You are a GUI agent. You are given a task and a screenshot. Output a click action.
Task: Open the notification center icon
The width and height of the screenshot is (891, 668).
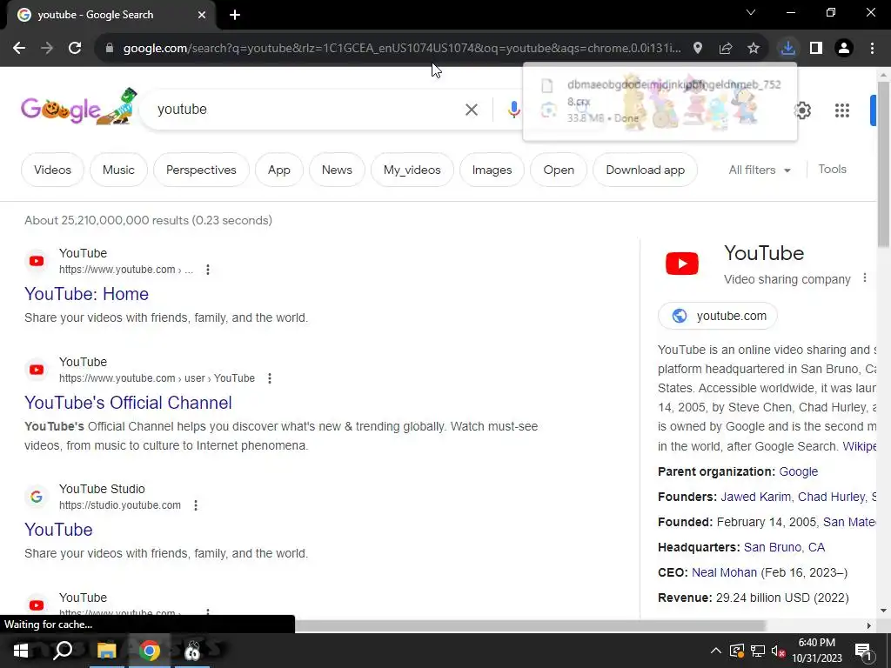coord(863,651)
